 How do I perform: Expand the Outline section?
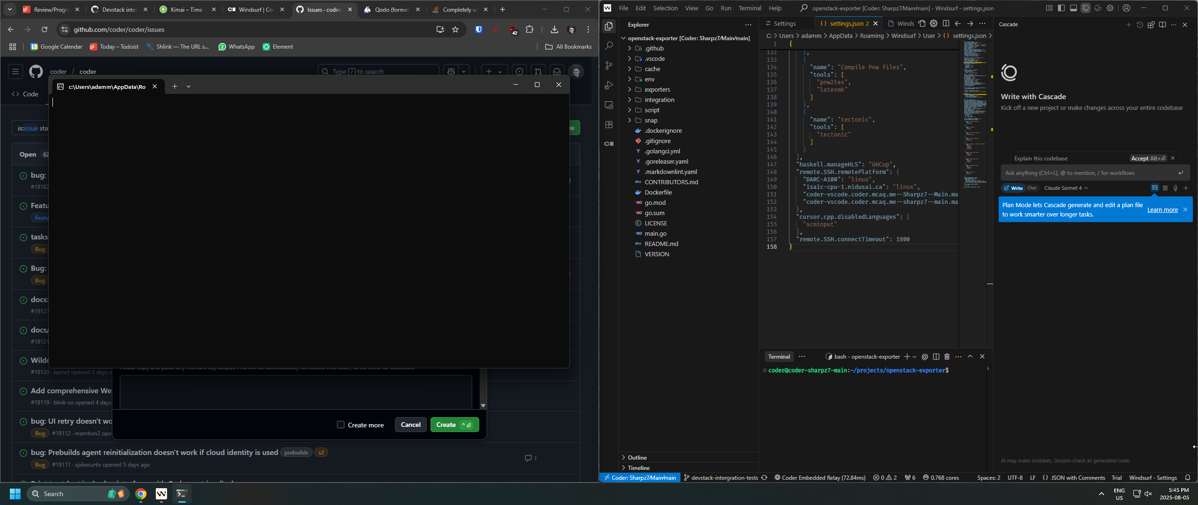637,457
